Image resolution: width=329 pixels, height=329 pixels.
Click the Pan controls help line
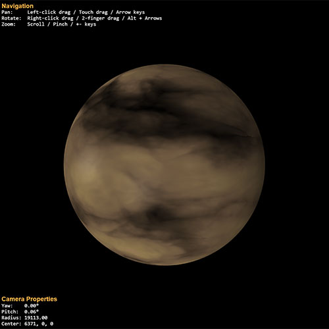(x=73, y=13)
